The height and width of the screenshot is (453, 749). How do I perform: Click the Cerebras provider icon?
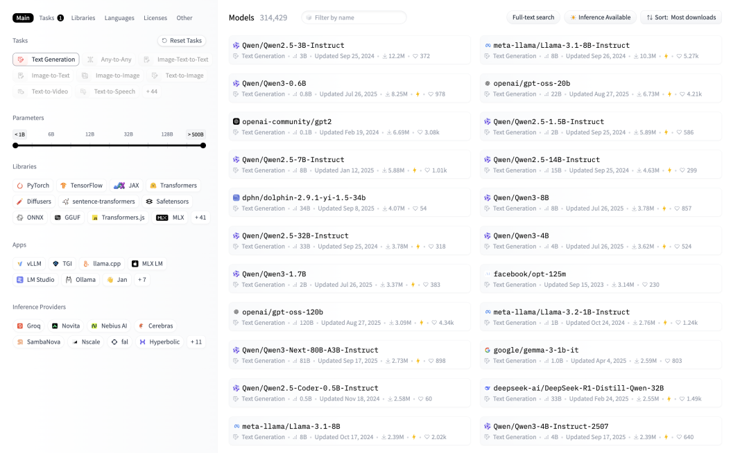coord(141,326)
